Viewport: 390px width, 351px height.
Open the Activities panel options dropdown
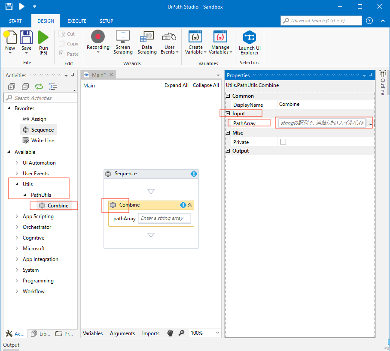pyautogui.click(x=66, y=75)
